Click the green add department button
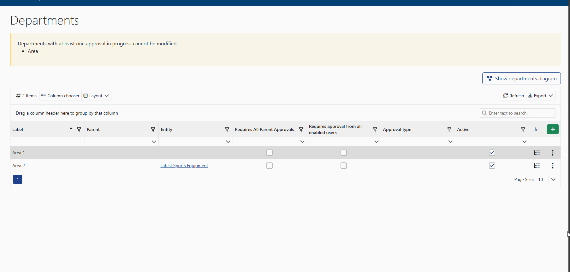The width and height of the screenshot is (570, 272). tap(552, 129)
